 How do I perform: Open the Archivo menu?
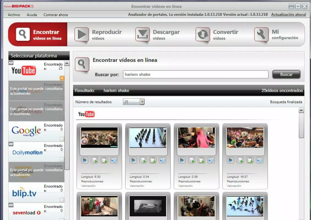point(14,15)
